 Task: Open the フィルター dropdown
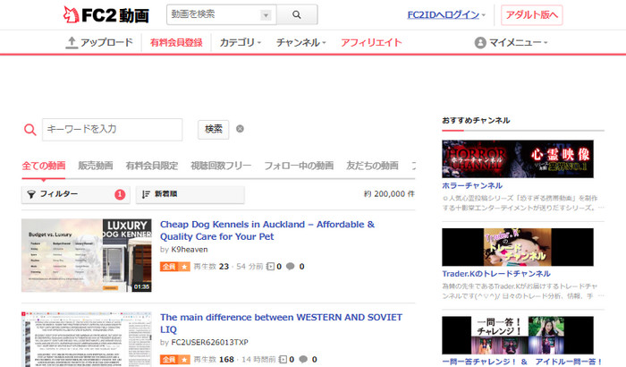click(76, 194)
